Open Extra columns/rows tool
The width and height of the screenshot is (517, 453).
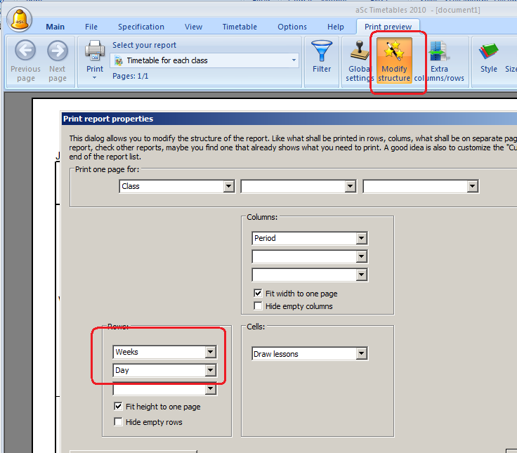click(x=439, y=51)
